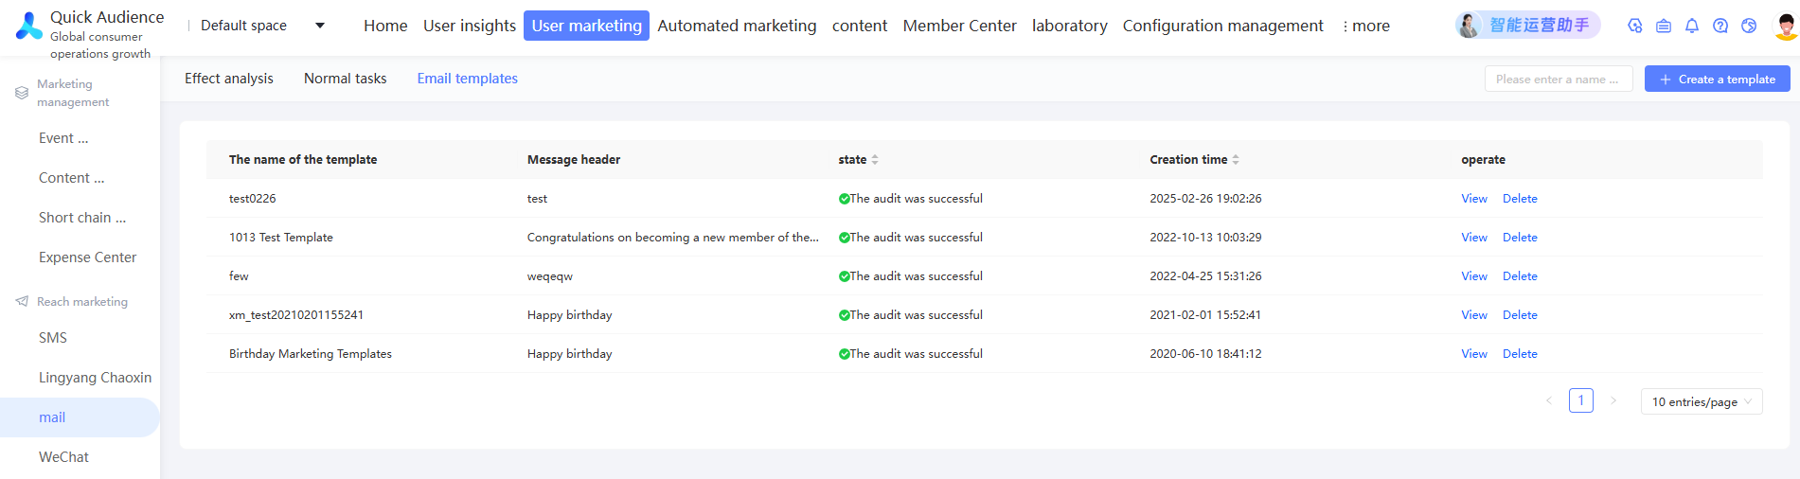Expand the more menu in the top navigation
Image resolution: width=1800 pixels, height=479 pixels.
(x=1365, y=26)
